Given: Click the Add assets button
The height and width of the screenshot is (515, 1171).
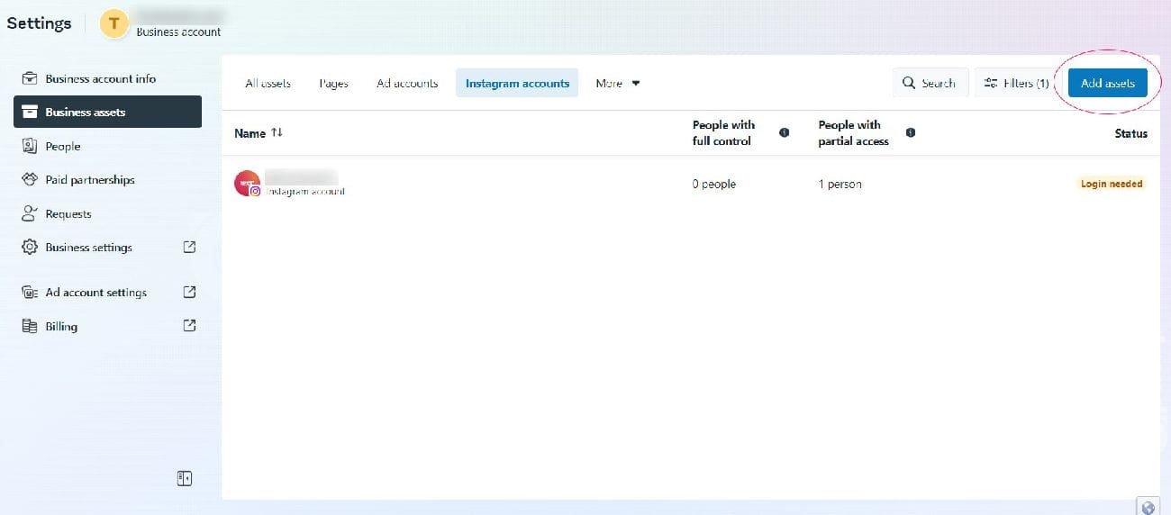Looking at the screenshot, I should pos(1107,83).
